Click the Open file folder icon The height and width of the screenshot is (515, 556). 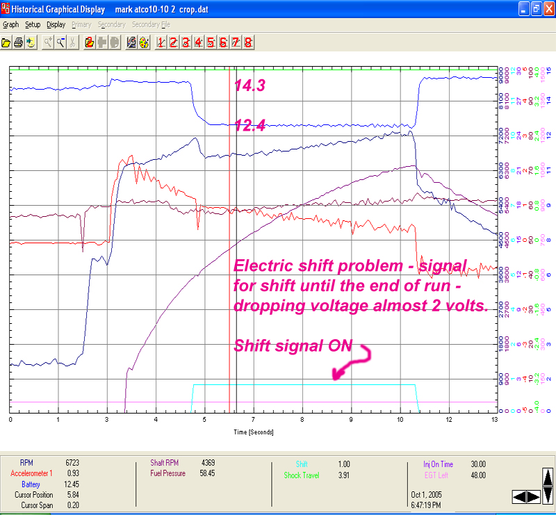(7, 42)
